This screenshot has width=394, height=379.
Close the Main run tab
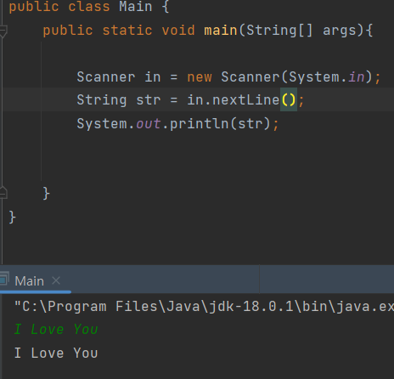(56, 280)
